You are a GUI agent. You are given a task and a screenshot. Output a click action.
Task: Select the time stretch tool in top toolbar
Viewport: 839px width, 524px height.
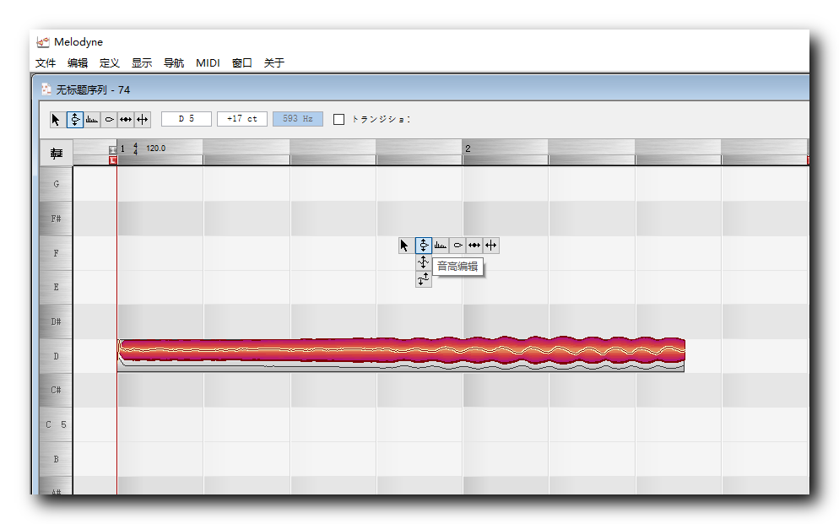(x=126, y=119)
